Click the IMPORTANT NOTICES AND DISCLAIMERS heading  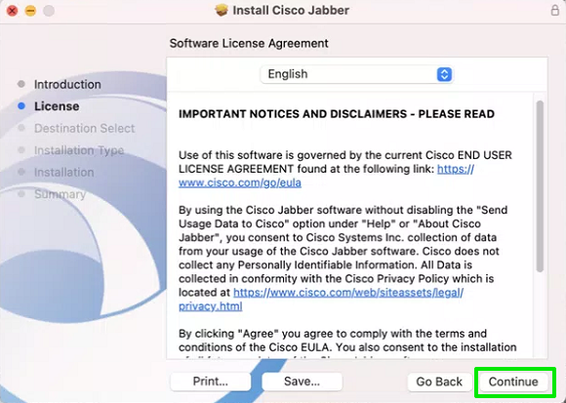pos(337,114)
